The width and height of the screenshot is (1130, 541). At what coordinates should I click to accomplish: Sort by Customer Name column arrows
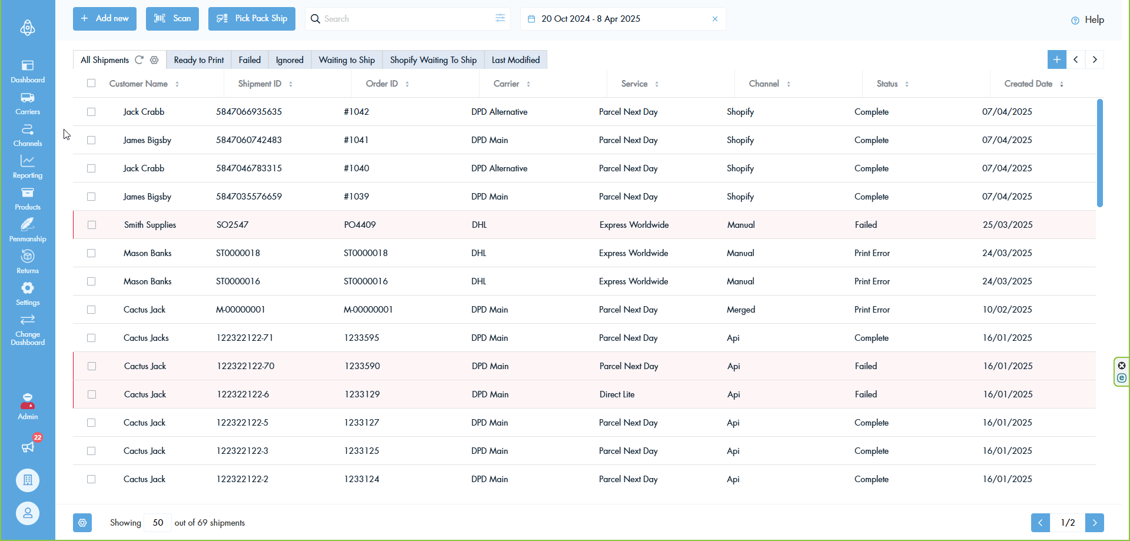(x=177, y=84)
